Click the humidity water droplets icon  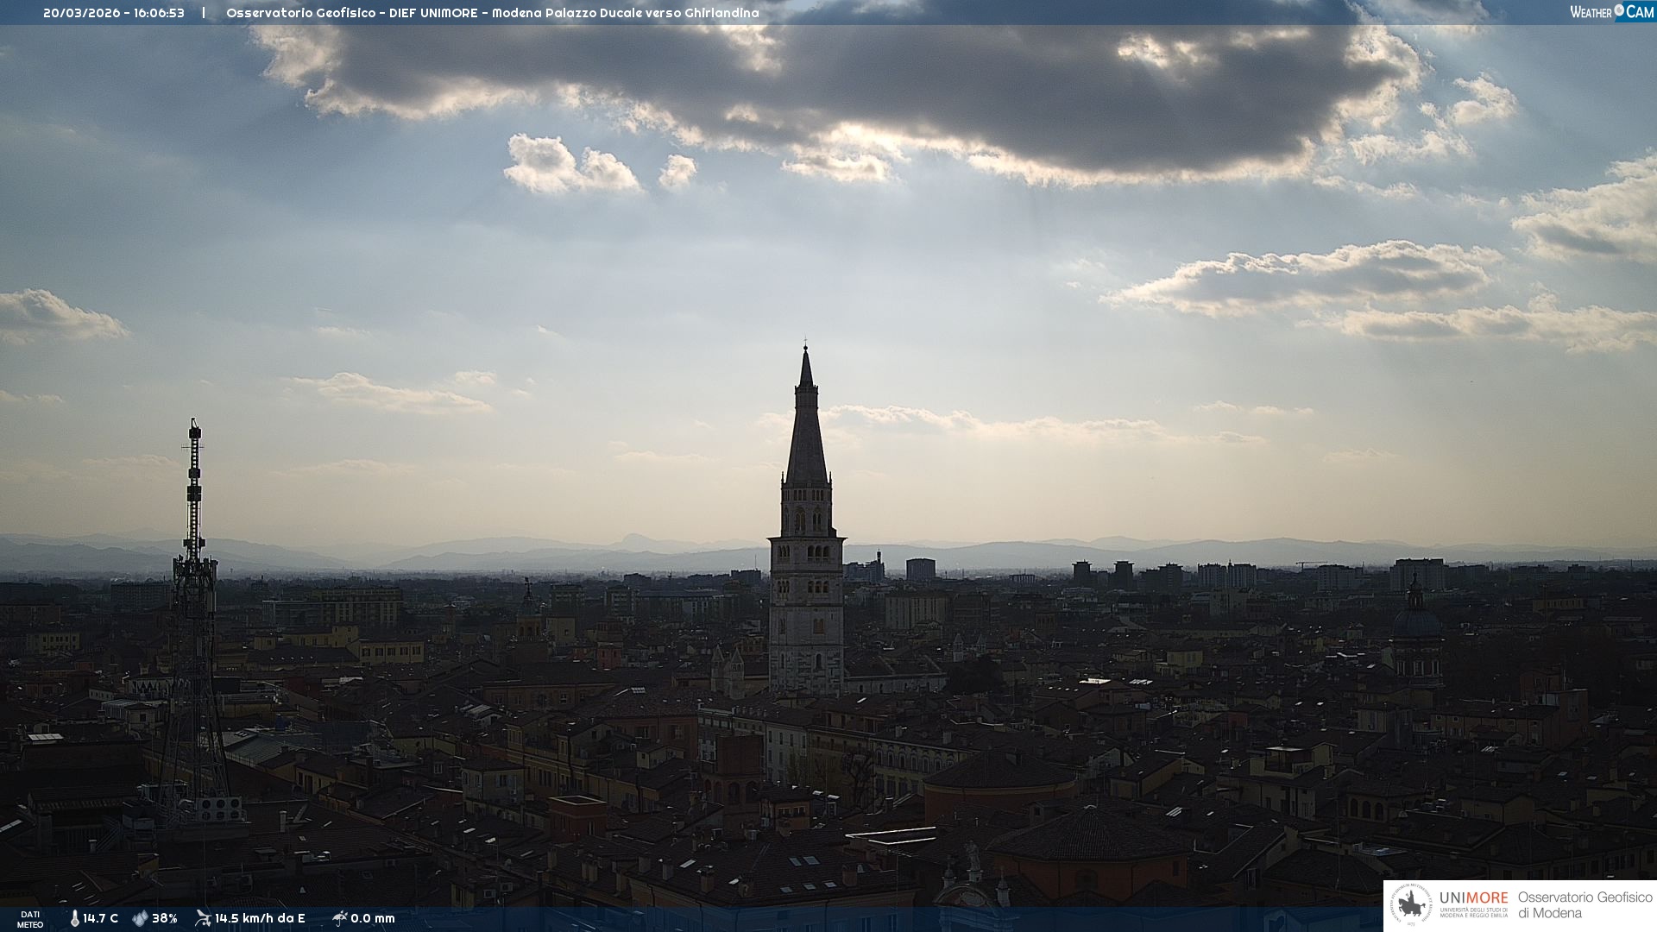[140, 918]
